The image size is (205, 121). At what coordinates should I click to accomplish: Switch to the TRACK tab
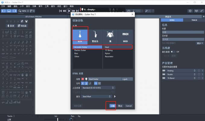pyautogui.click(x=194, y=20)
